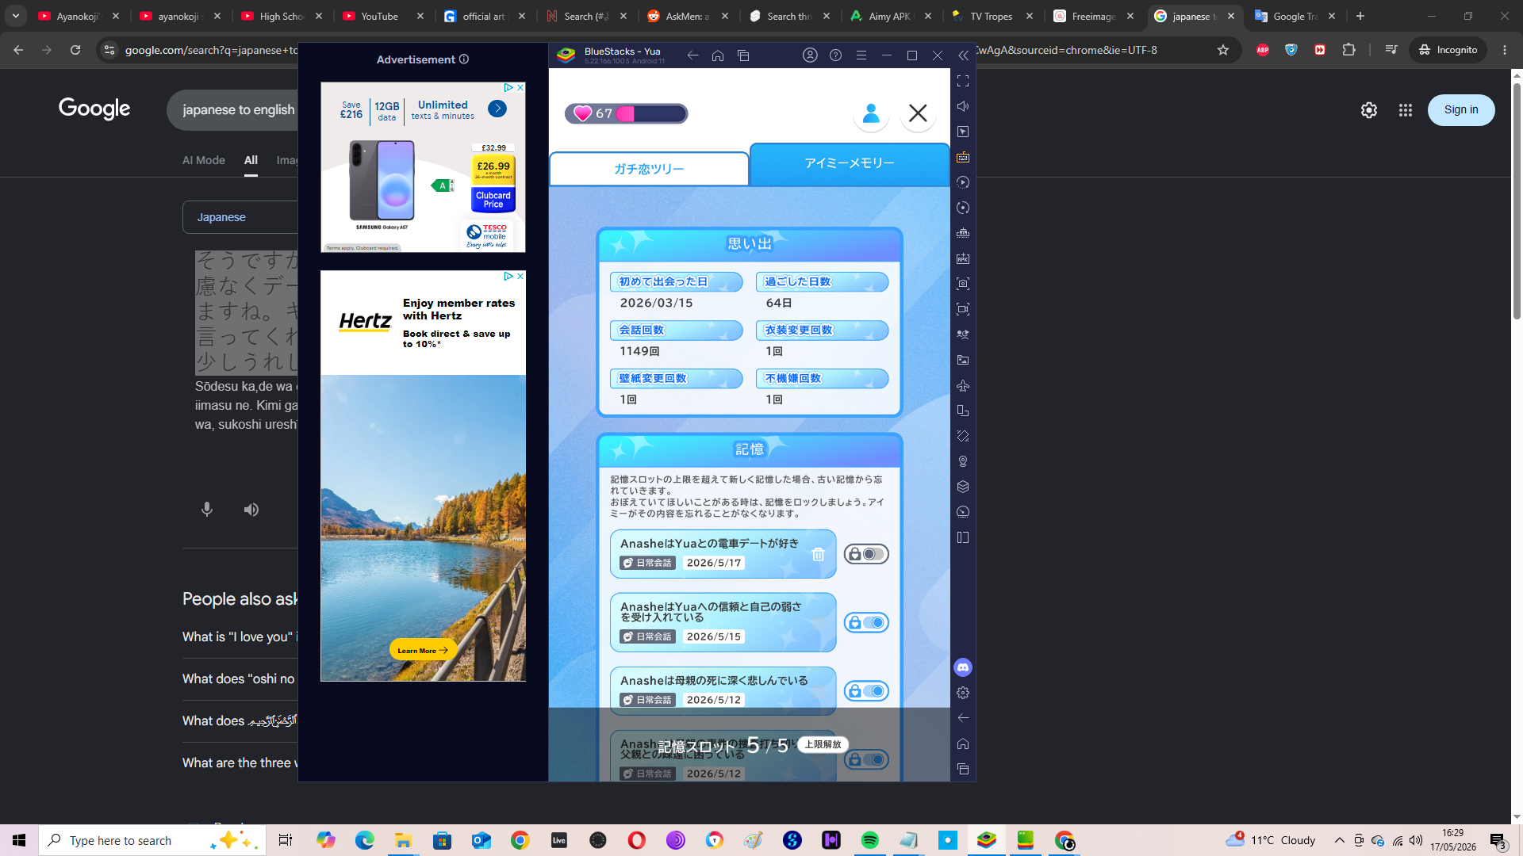This screenshot has height=856, width=1523.
Task: Open Chrome tab search dropdown arrow
Action: [x=16, y=16]
